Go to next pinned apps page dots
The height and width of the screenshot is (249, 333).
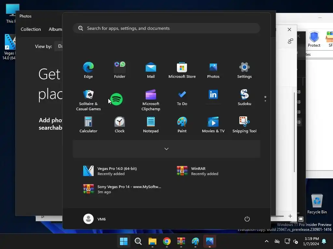(265, 99)
